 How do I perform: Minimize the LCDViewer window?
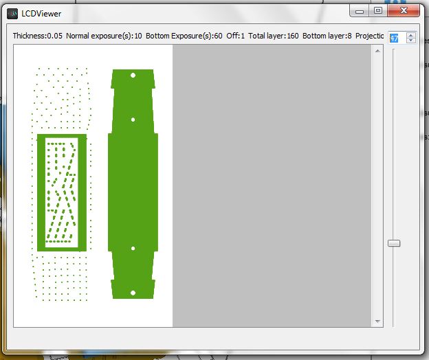360,11
